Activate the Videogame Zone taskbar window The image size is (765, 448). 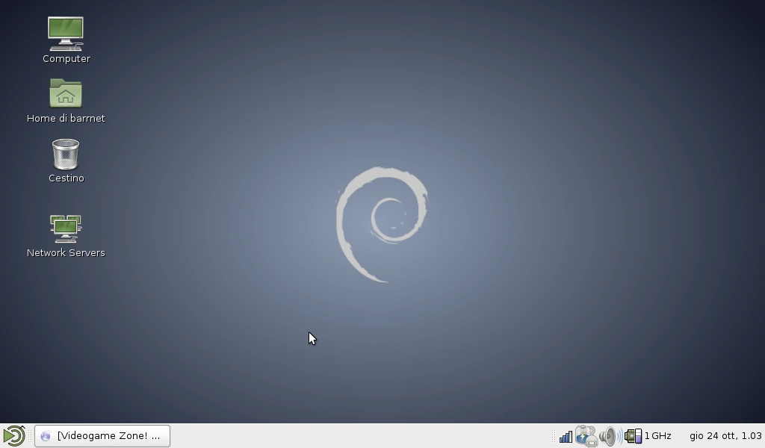point(102,436)
